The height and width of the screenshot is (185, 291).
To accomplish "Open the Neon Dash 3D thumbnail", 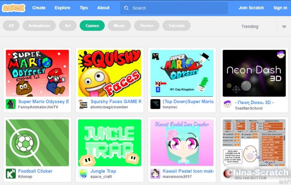I will [254, 73].
